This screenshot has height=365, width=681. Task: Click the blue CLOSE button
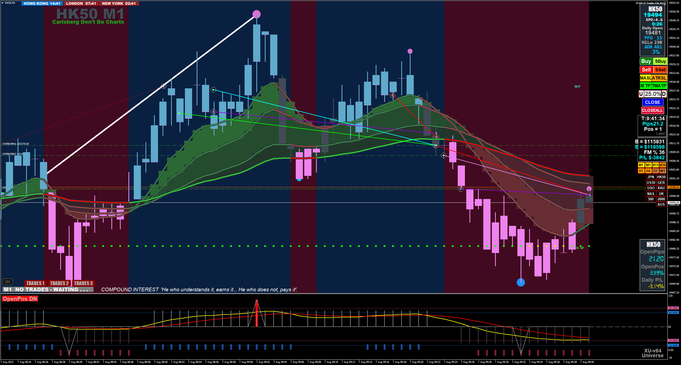point(652,102)
